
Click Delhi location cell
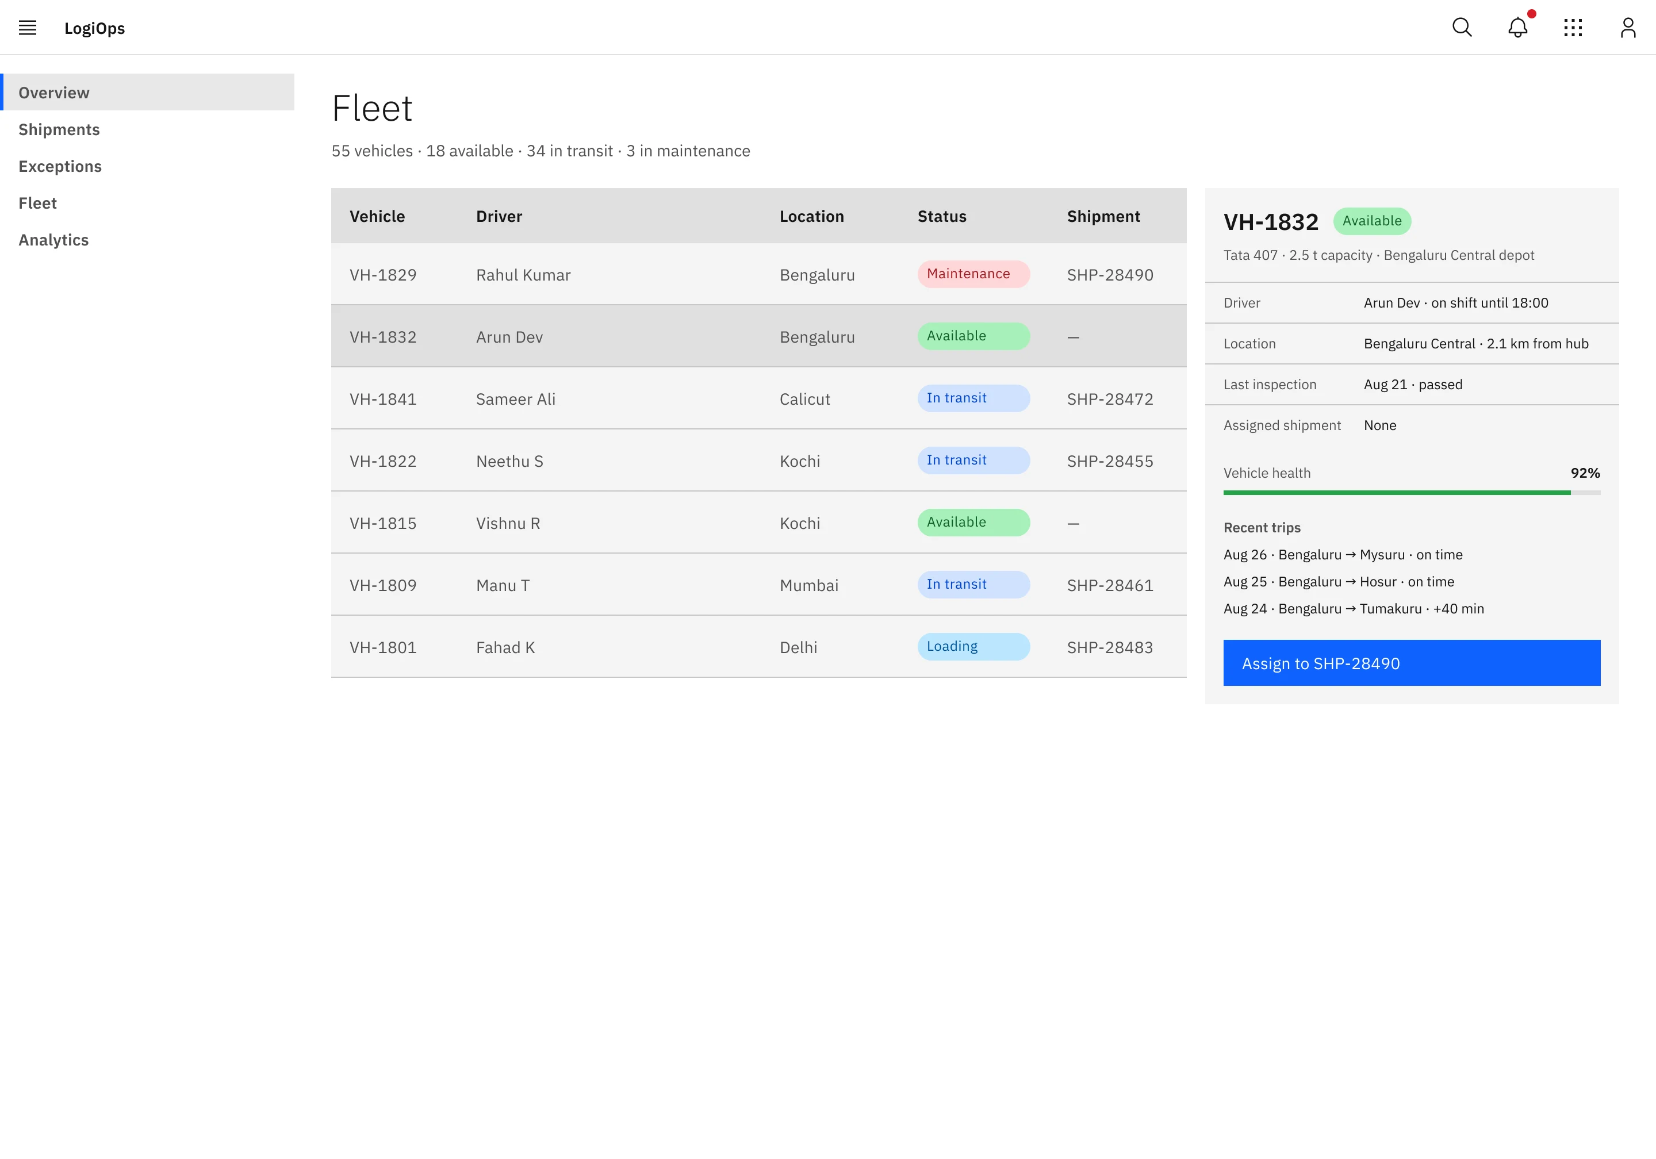799,647
